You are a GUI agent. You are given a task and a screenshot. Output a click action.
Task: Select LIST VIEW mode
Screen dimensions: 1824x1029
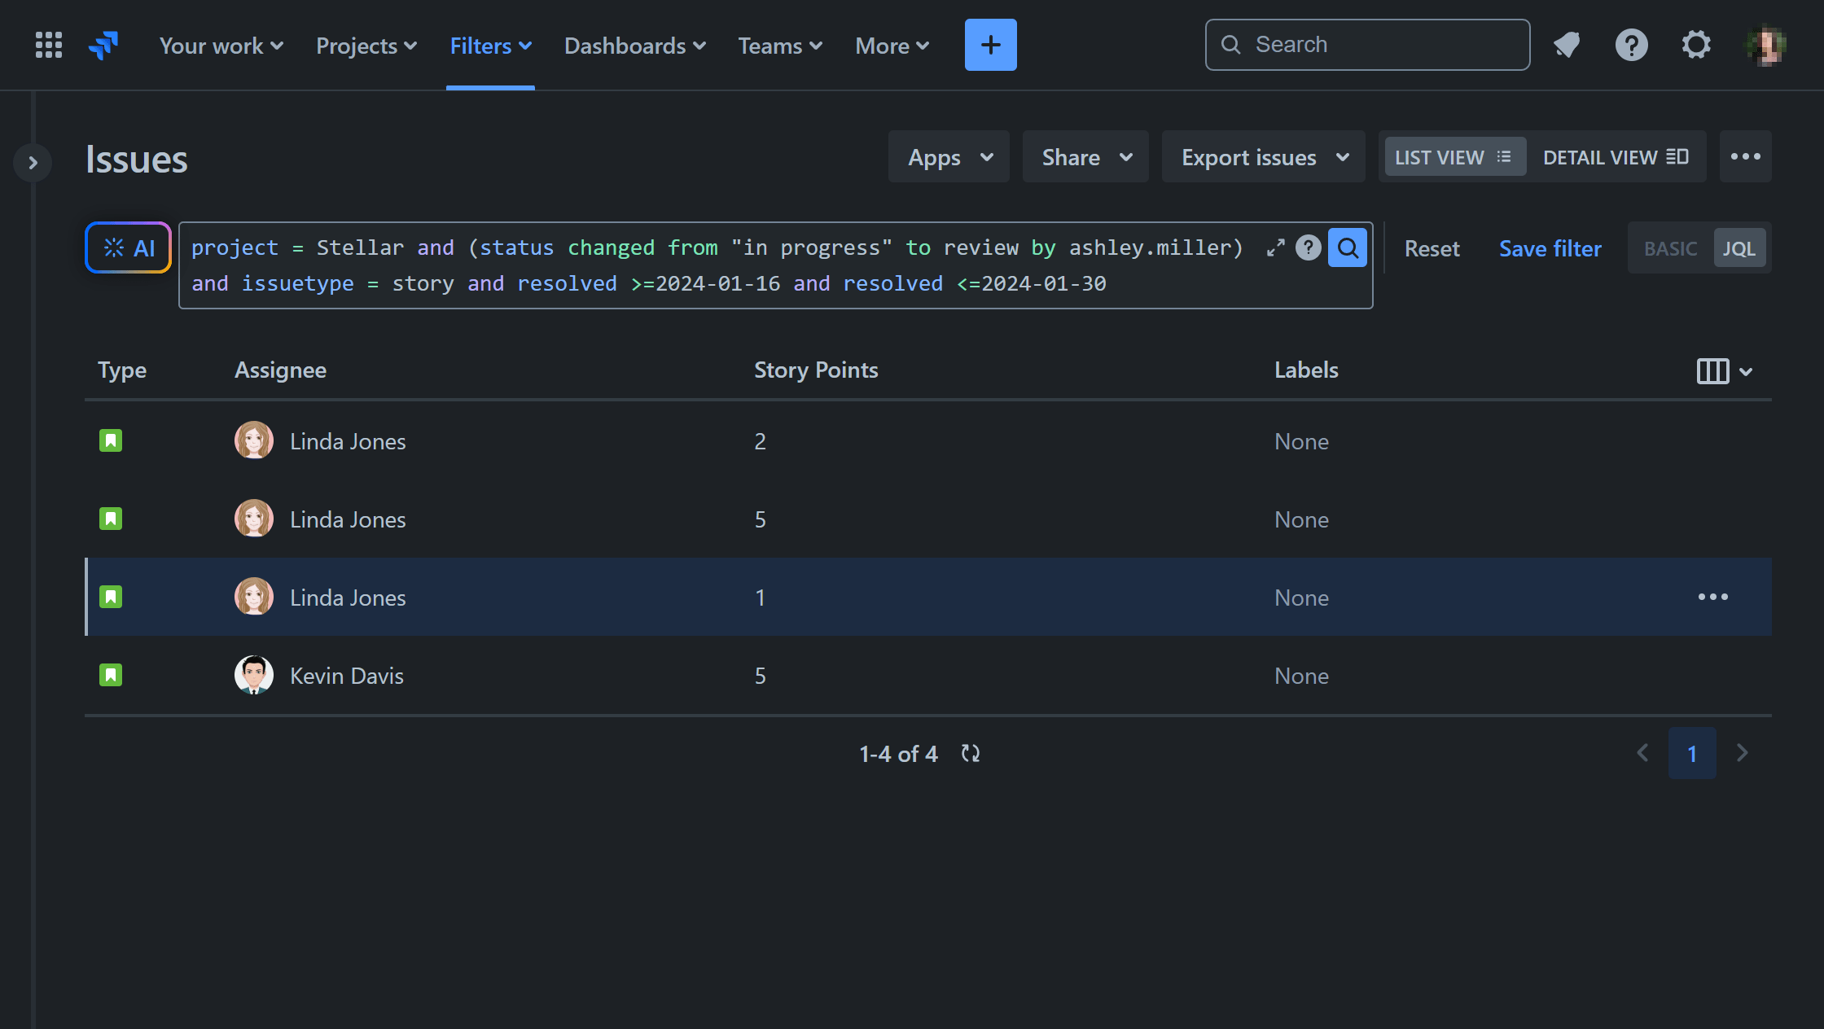tap(1453, 156)
